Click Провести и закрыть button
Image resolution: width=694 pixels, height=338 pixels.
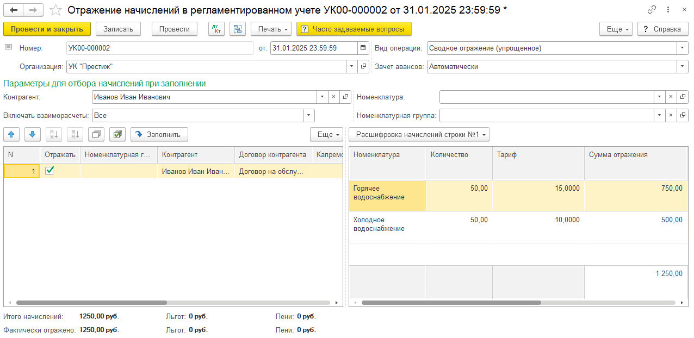pyautogui.click(x=47, y=29)
